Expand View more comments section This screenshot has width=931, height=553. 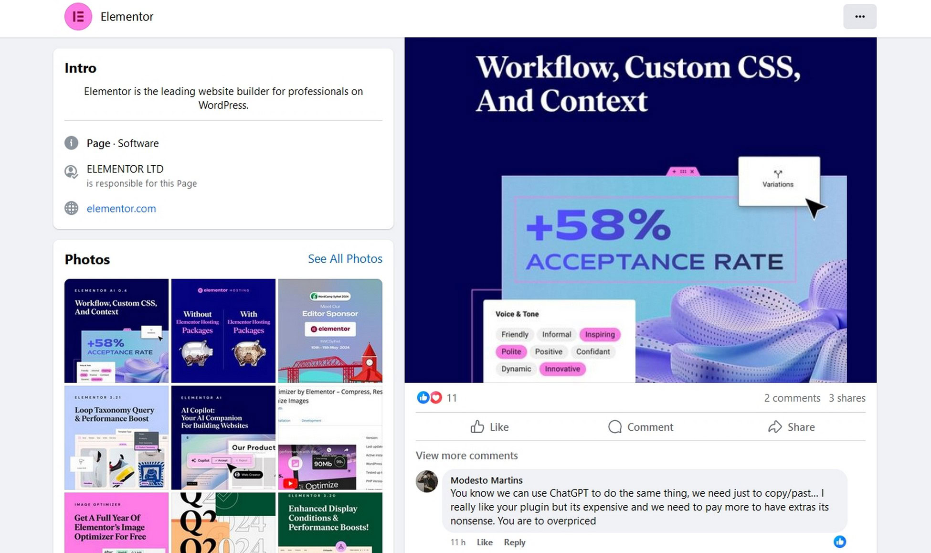pos(466,455)
